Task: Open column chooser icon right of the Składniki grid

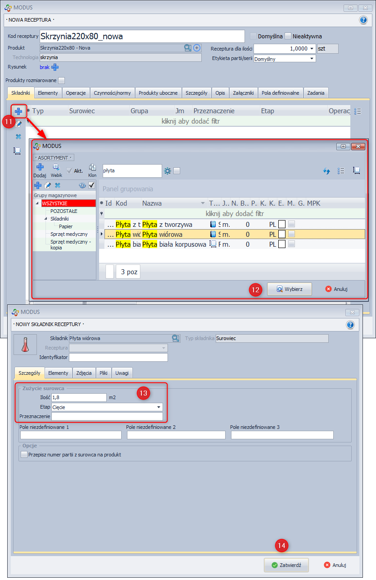Action: (358, 111)
